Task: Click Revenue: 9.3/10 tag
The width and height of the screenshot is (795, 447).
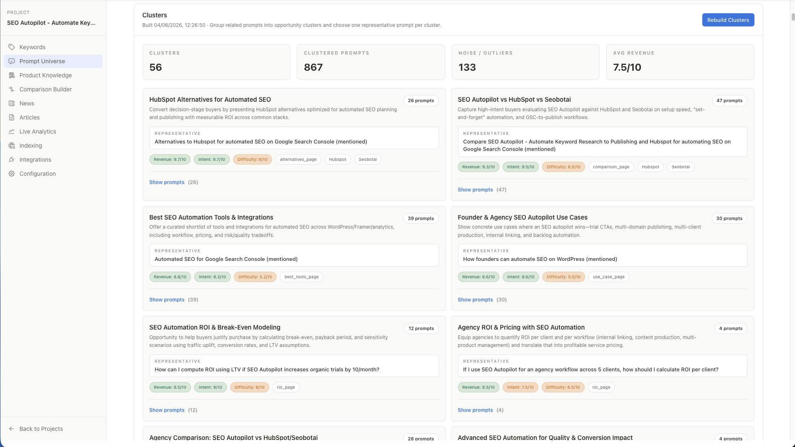Action: (478, 167)
